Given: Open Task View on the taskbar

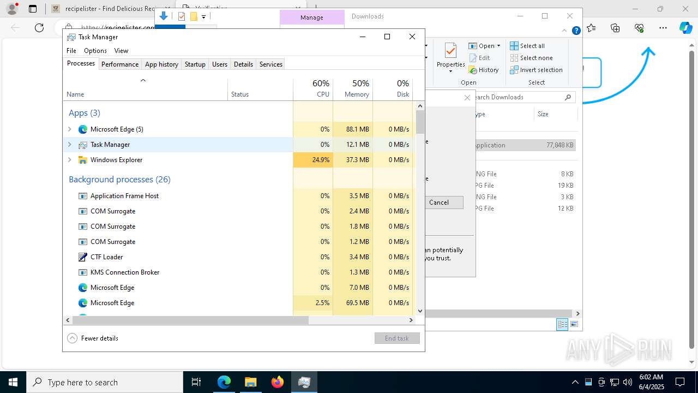Looking at the screenshot, I should point(196,382).
